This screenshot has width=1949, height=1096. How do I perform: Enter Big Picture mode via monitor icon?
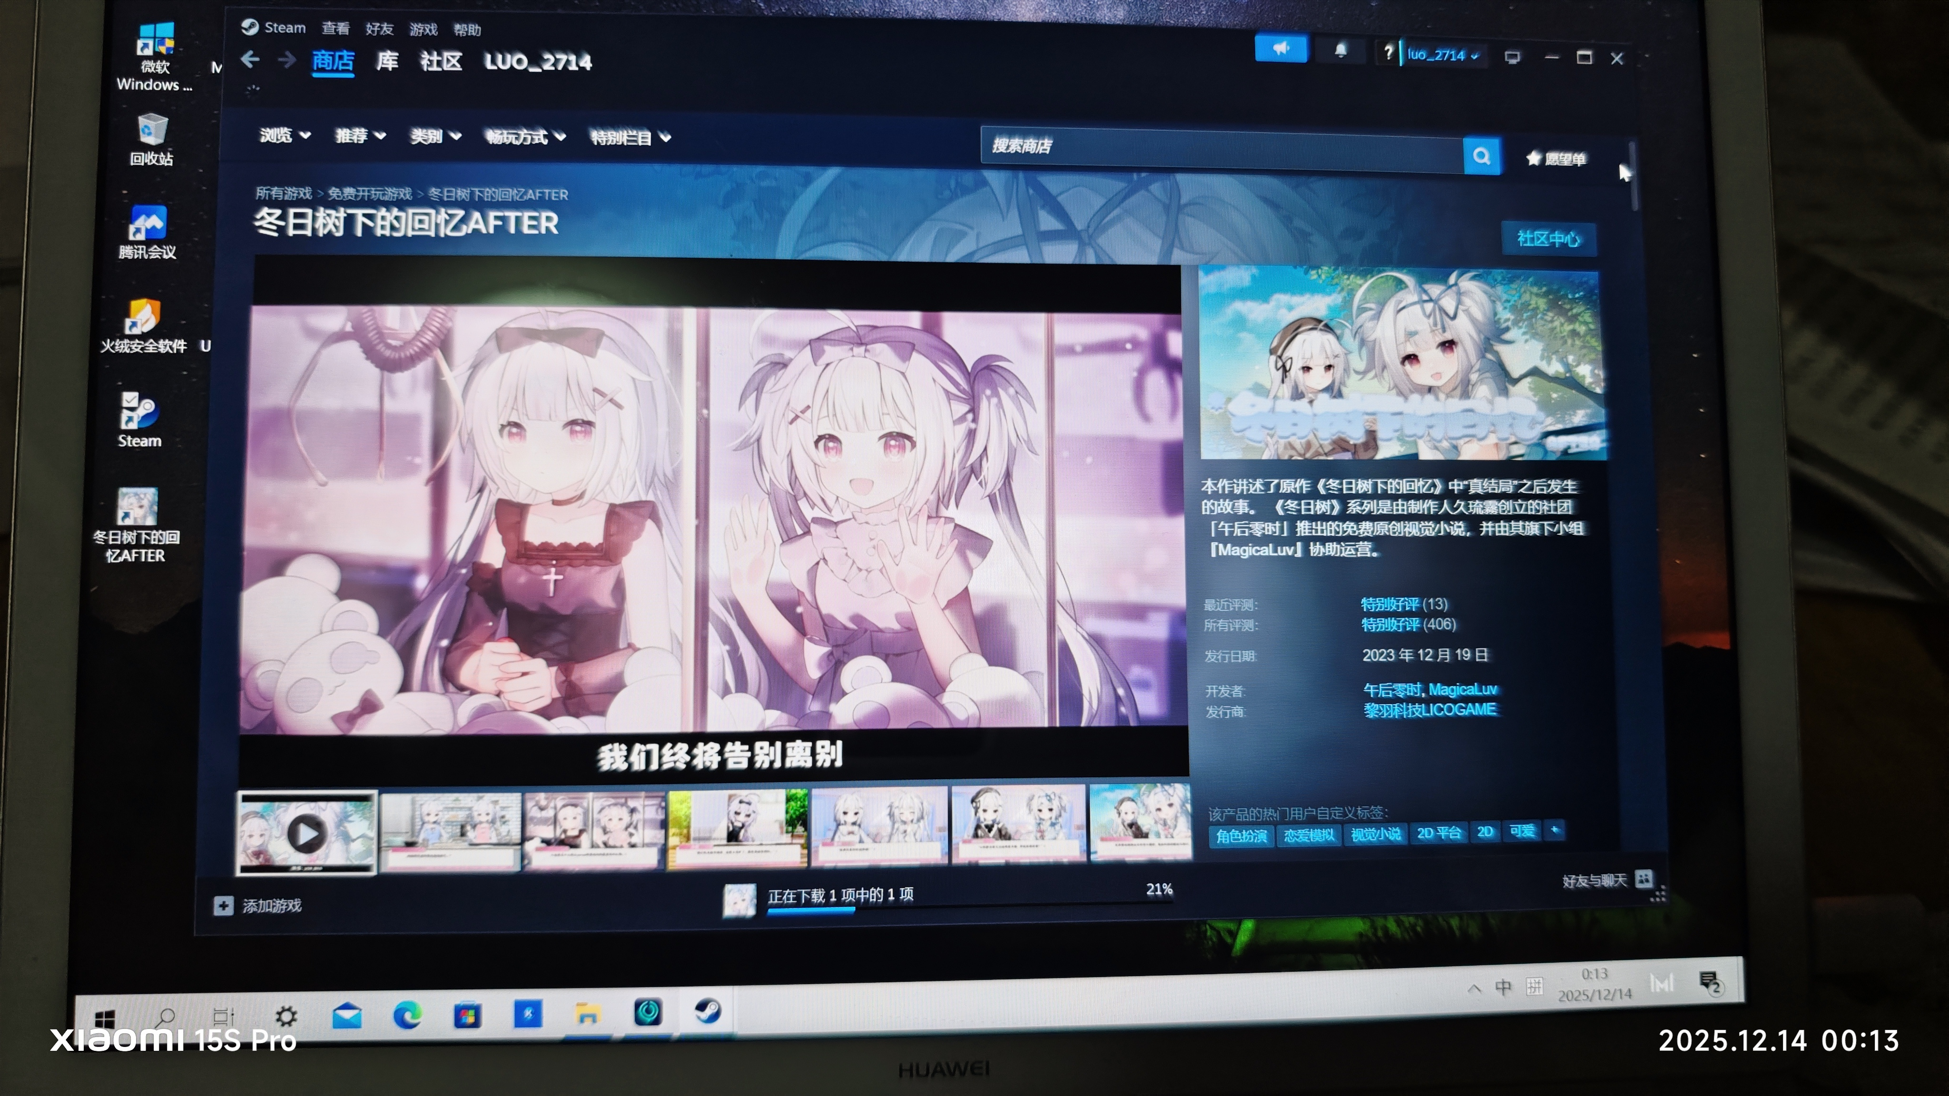1512,58
